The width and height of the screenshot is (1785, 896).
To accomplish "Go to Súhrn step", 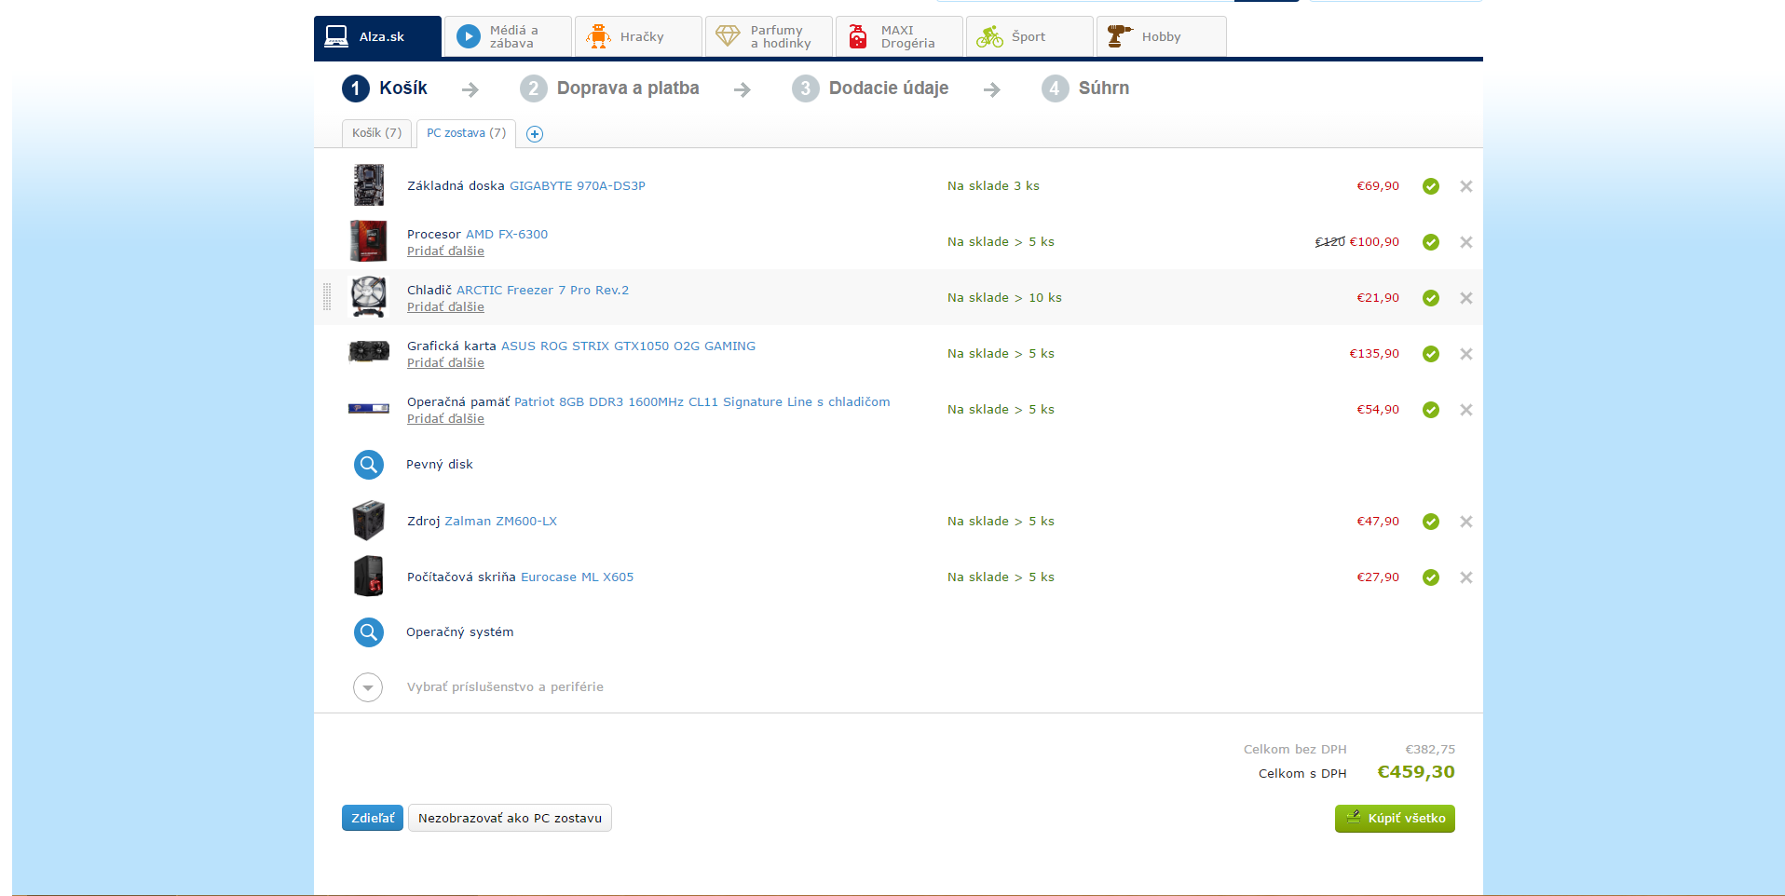I will [x=1085, y=88].
